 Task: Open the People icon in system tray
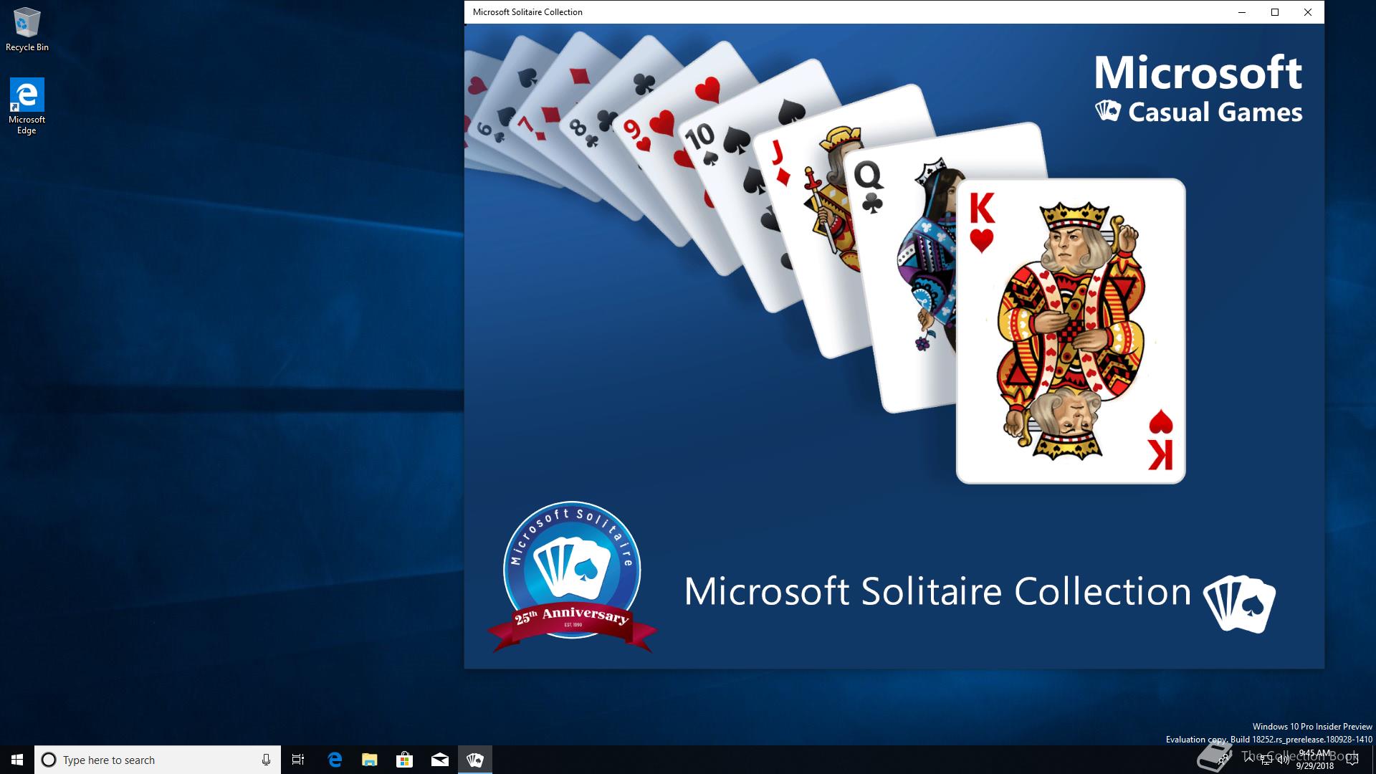pos(1223,760)
